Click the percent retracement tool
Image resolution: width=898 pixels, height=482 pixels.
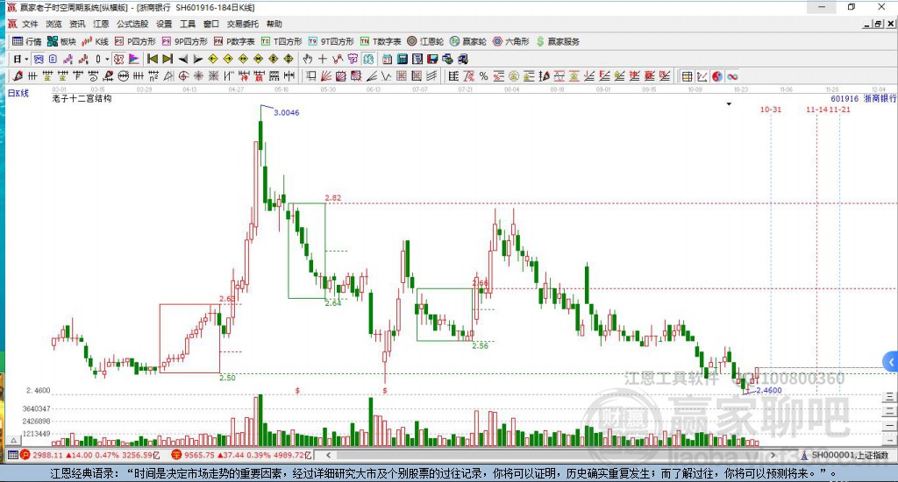click(x=483, y=76)
